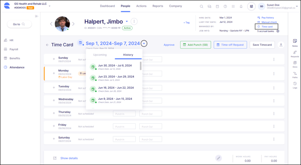Viewport: 301px width, 165px height.
Task: Expand the Sunday row
Action: (x=54, y=59)
